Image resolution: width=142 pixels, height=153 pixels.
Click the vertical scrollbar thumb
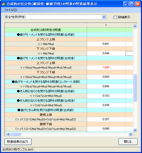pyautogui.click(x=135, y=88)
